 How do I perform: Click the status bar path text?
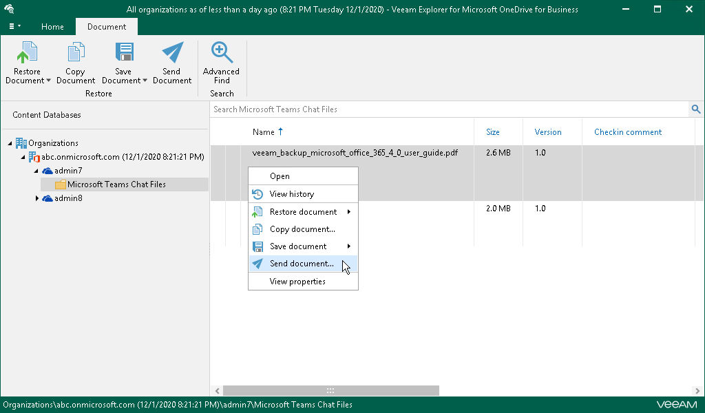(178, 405)
